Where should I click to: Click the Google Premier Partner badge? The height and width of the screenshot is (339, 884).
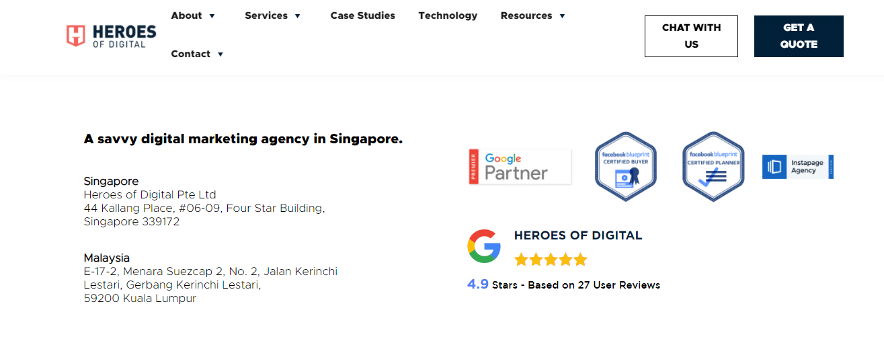pyautogui.click(x=520, y=167)
